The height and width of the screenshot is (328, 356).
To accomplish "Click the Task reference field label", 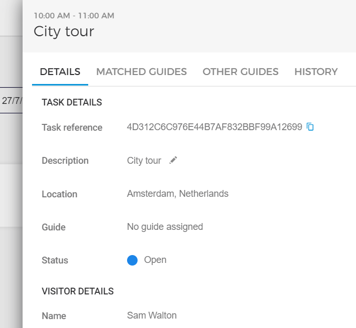I will coord(72,128).
